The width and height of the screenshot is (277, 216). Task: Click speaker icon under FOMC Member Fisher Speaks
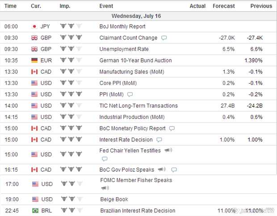[x=105, y=188]
